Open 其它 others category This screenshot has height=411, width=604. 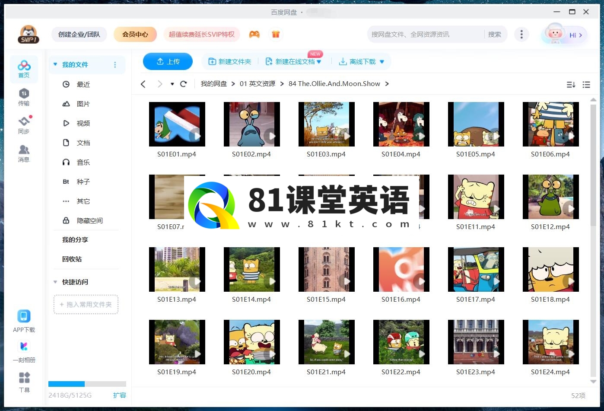point(83,201)
